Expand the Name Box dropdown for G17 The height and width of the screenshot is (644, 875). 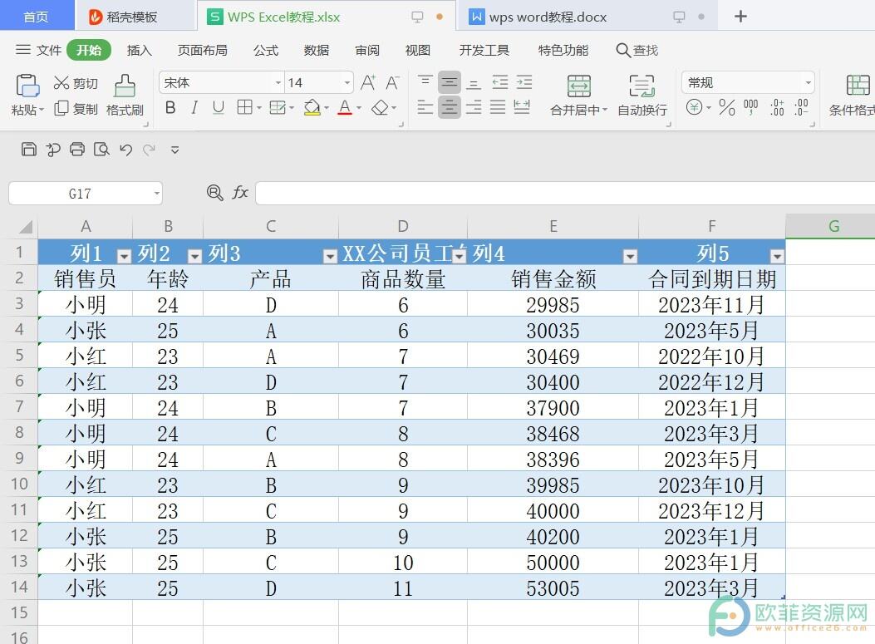tap(157, 194)
